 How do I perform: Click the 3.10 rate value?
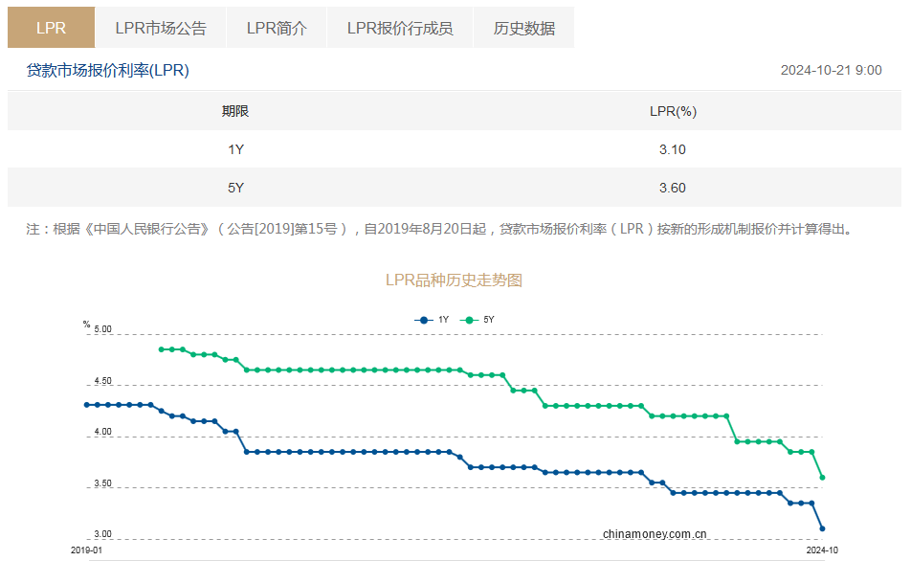[x=673, y=149]
